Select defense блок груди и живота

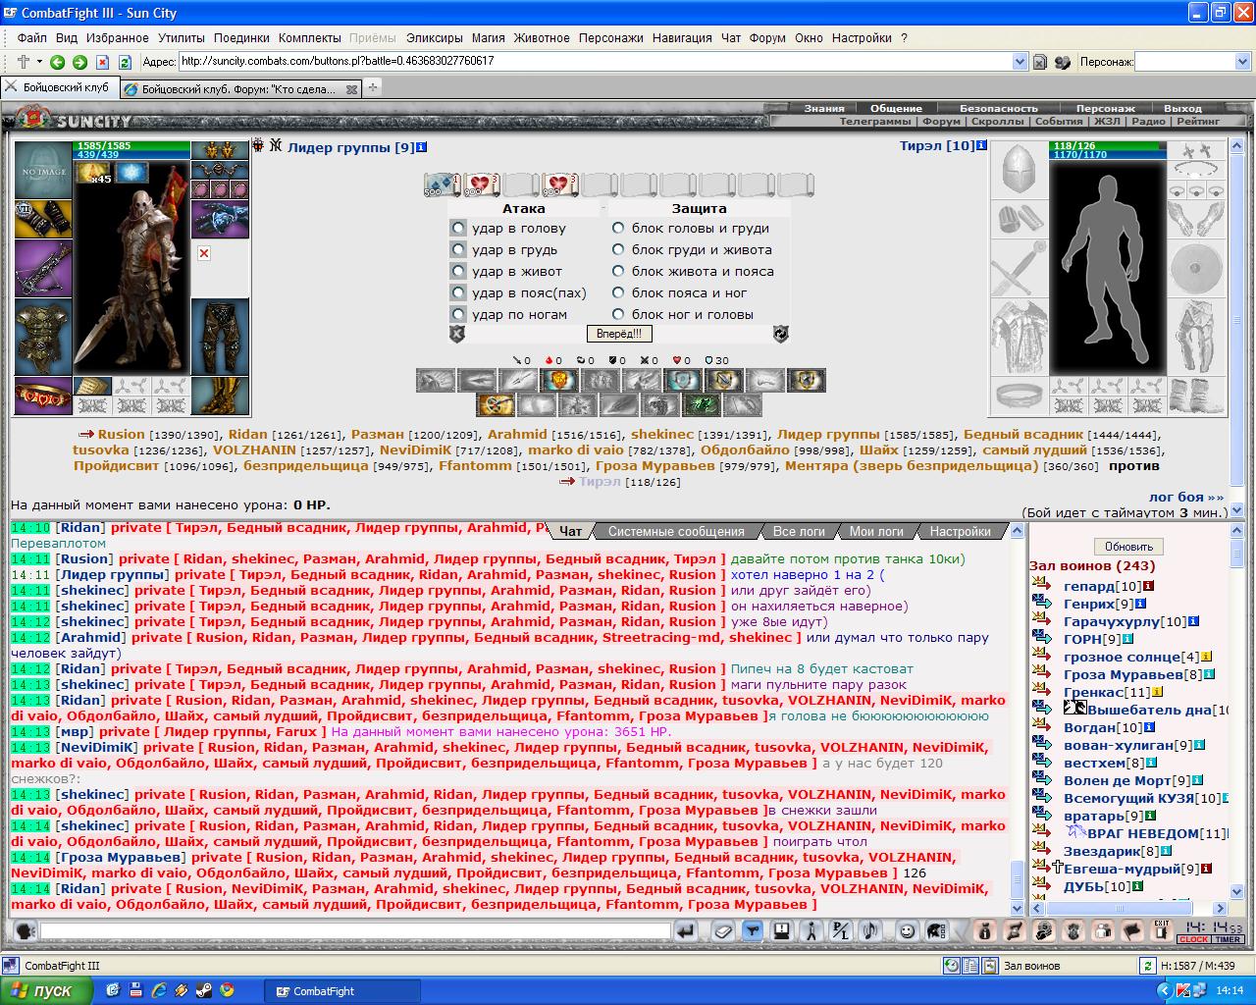coord(618,249)
